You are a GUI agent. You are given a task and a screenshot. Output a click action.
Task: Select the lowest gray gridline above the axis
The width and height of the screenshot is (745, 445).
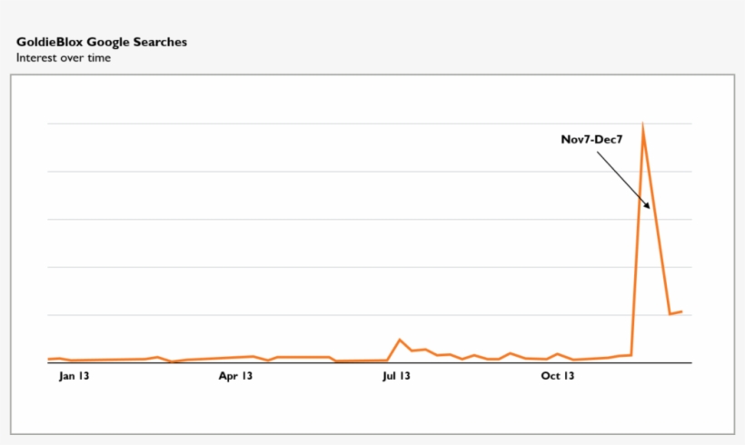coord(363,315)
